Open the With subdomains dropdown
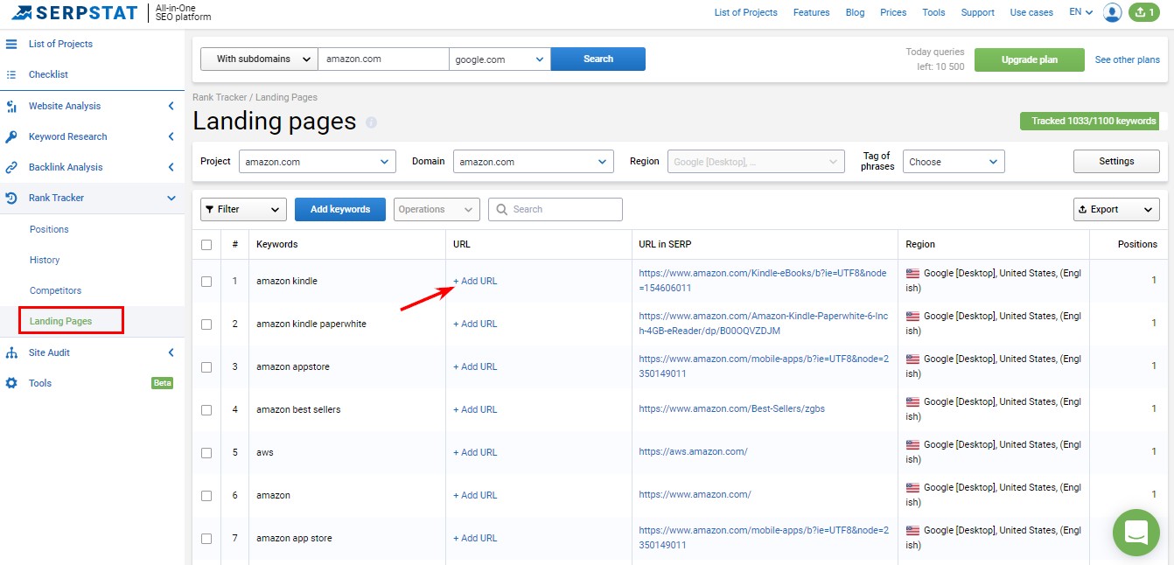Viewport: 1174px width, 565px height. (x=259, y=59)
